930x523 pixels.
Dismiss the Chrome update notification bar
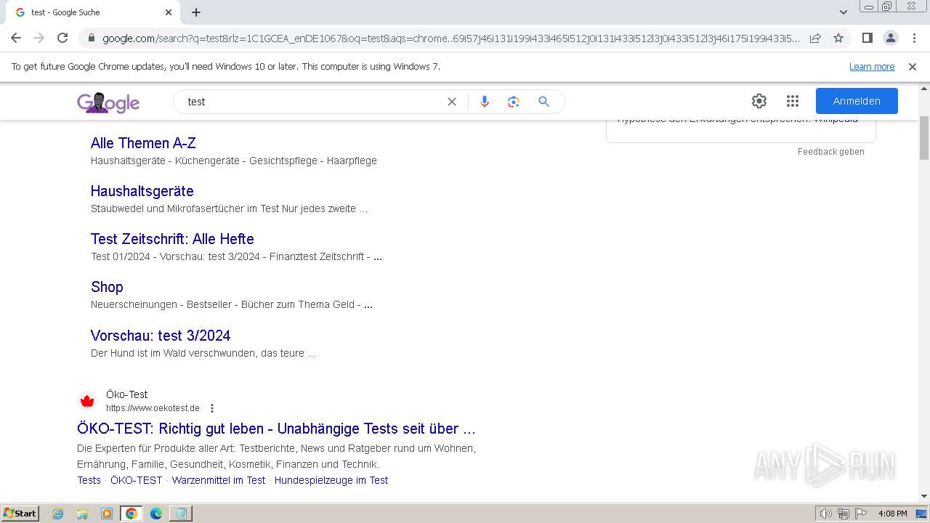coord(913,67)
